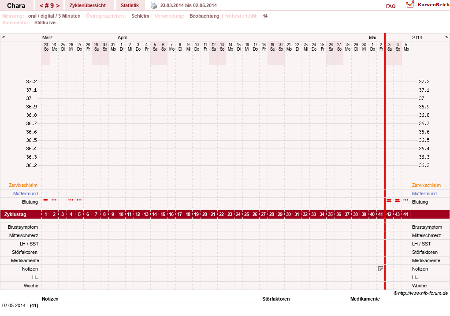Click the Zyklustag header label
This screenshot has height=316, width=450.
(15, 214)
